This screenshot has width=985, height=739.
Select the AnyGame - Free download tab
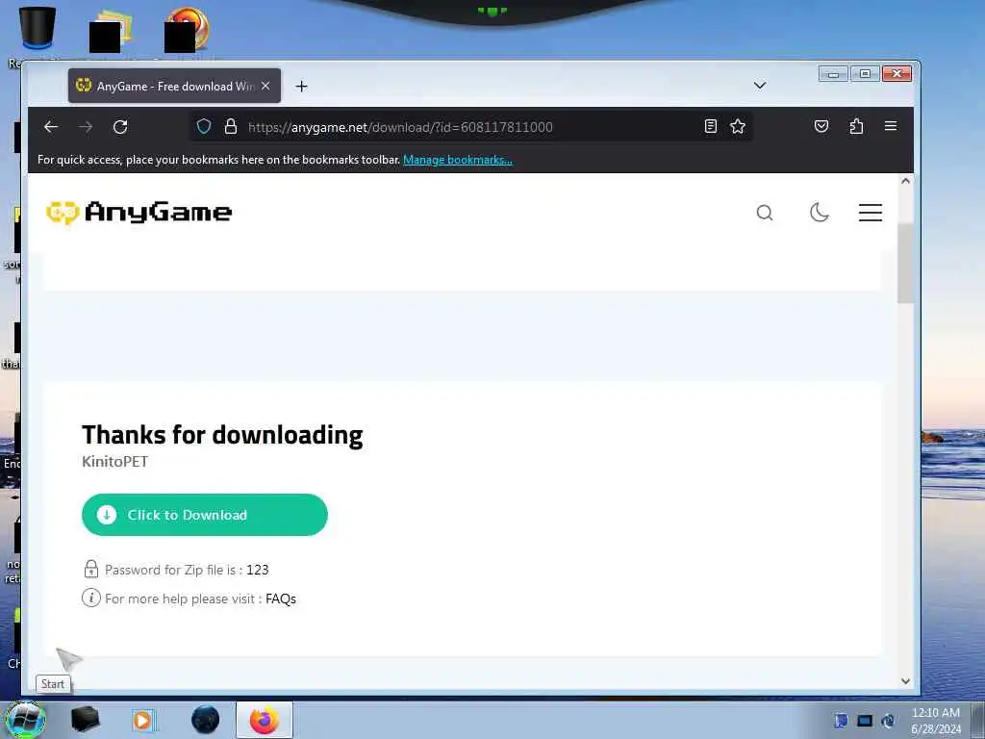click(x=174, y=86)
